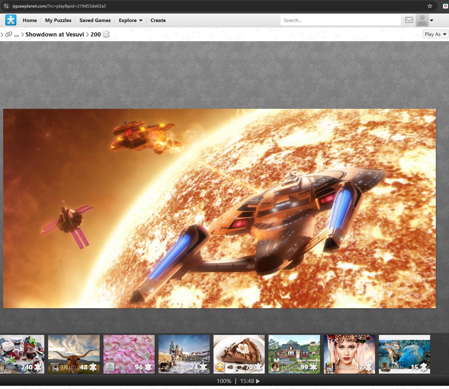Click the puzzle piece icon beside 96
The image size is (449, 389).
[148, 367]
